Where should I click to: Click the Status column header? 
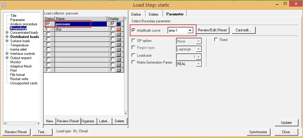(49, 19)
